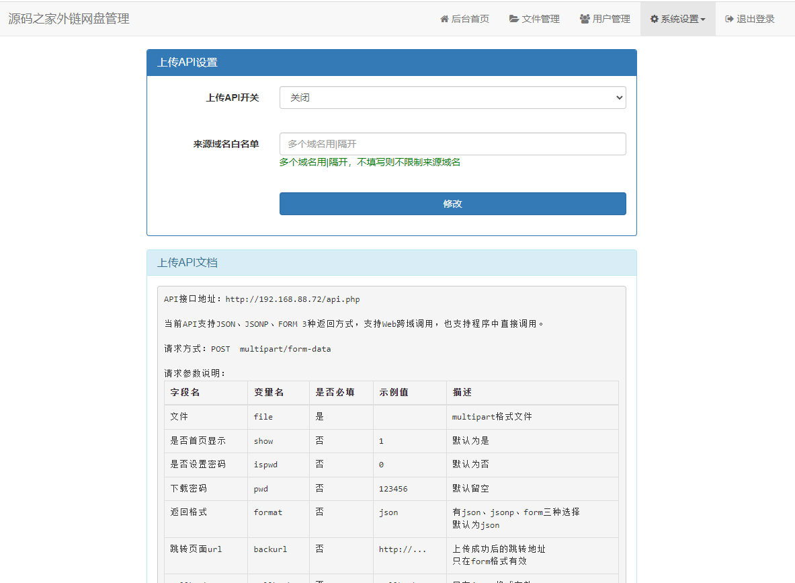Click the 变量名 column header
The image size is (795, 583).
coord(278,393)
